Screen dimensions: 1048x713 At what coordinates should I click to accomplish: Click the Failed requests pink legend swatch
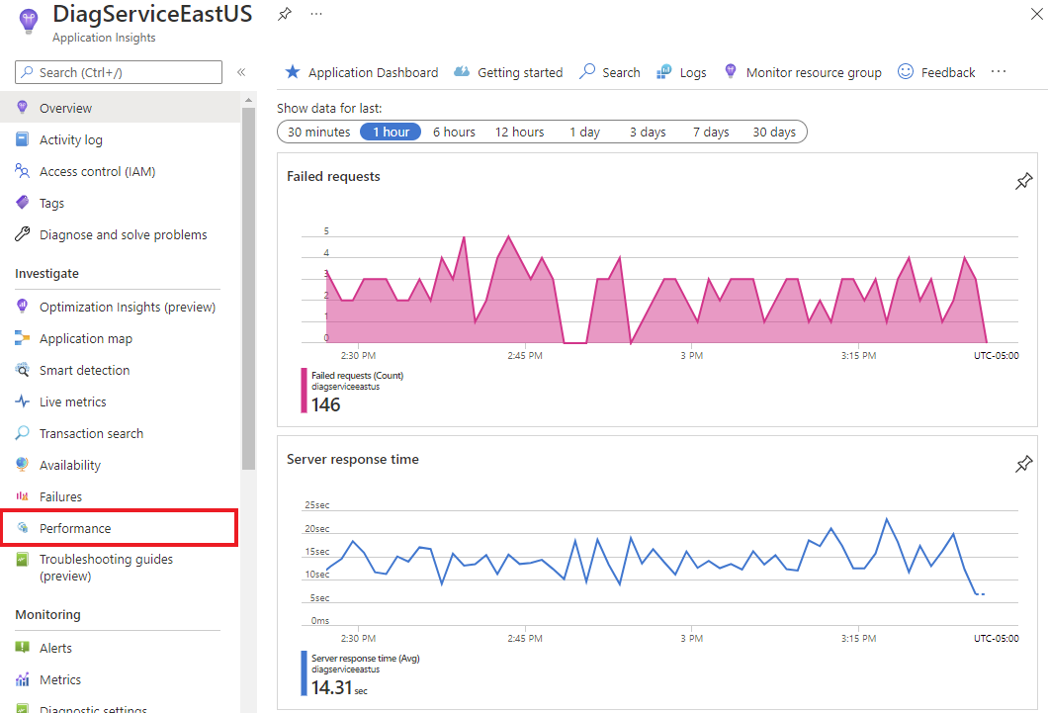point(304,390)
